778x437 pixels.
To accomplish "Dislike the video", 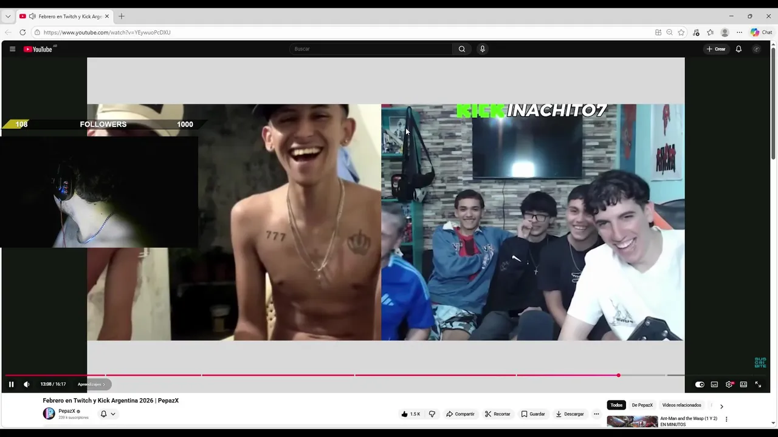I will pos(432,414).
